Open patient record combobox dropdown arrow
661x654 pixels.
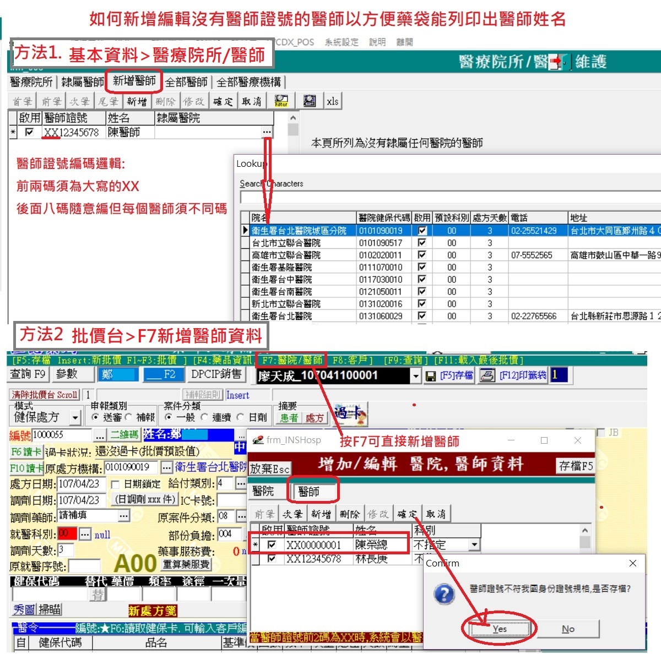(x=416, y=376)
